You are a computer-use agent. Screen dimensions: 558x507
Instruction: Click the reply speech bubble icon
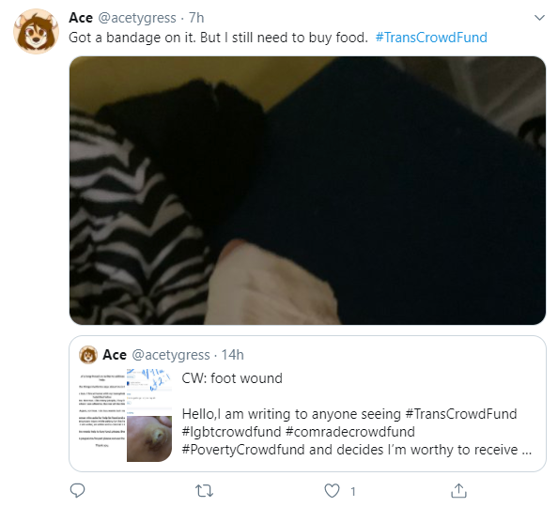click(77, 491)
